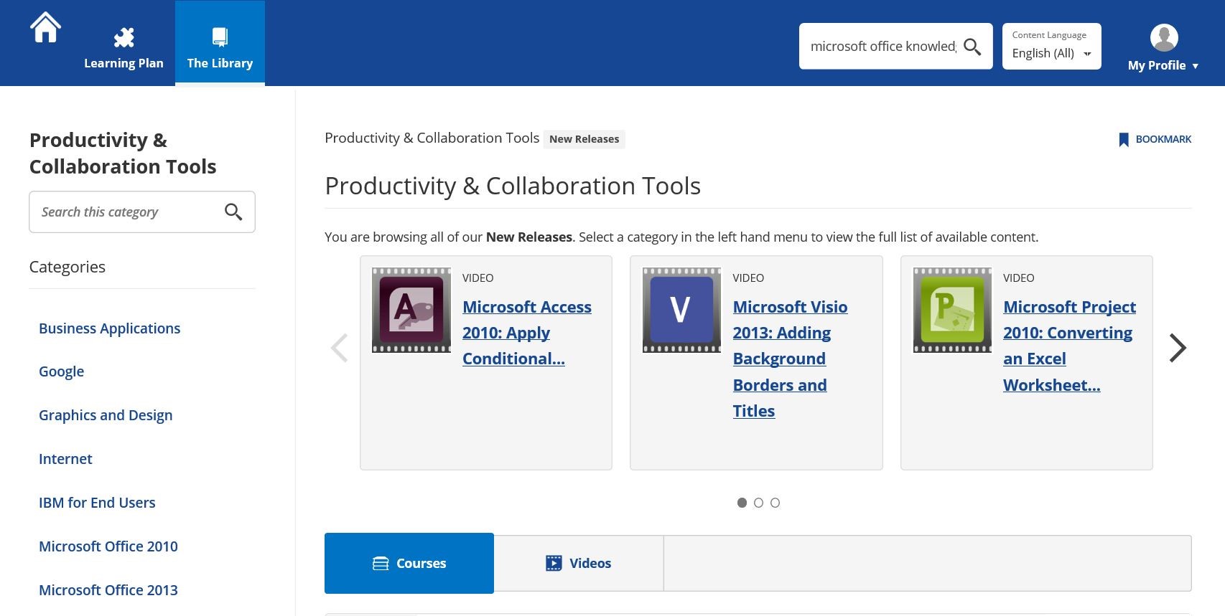Viewport: 1225px width, 616px height.
Task: Open Microsoft Office 2010 category
Action: [108, 546]
